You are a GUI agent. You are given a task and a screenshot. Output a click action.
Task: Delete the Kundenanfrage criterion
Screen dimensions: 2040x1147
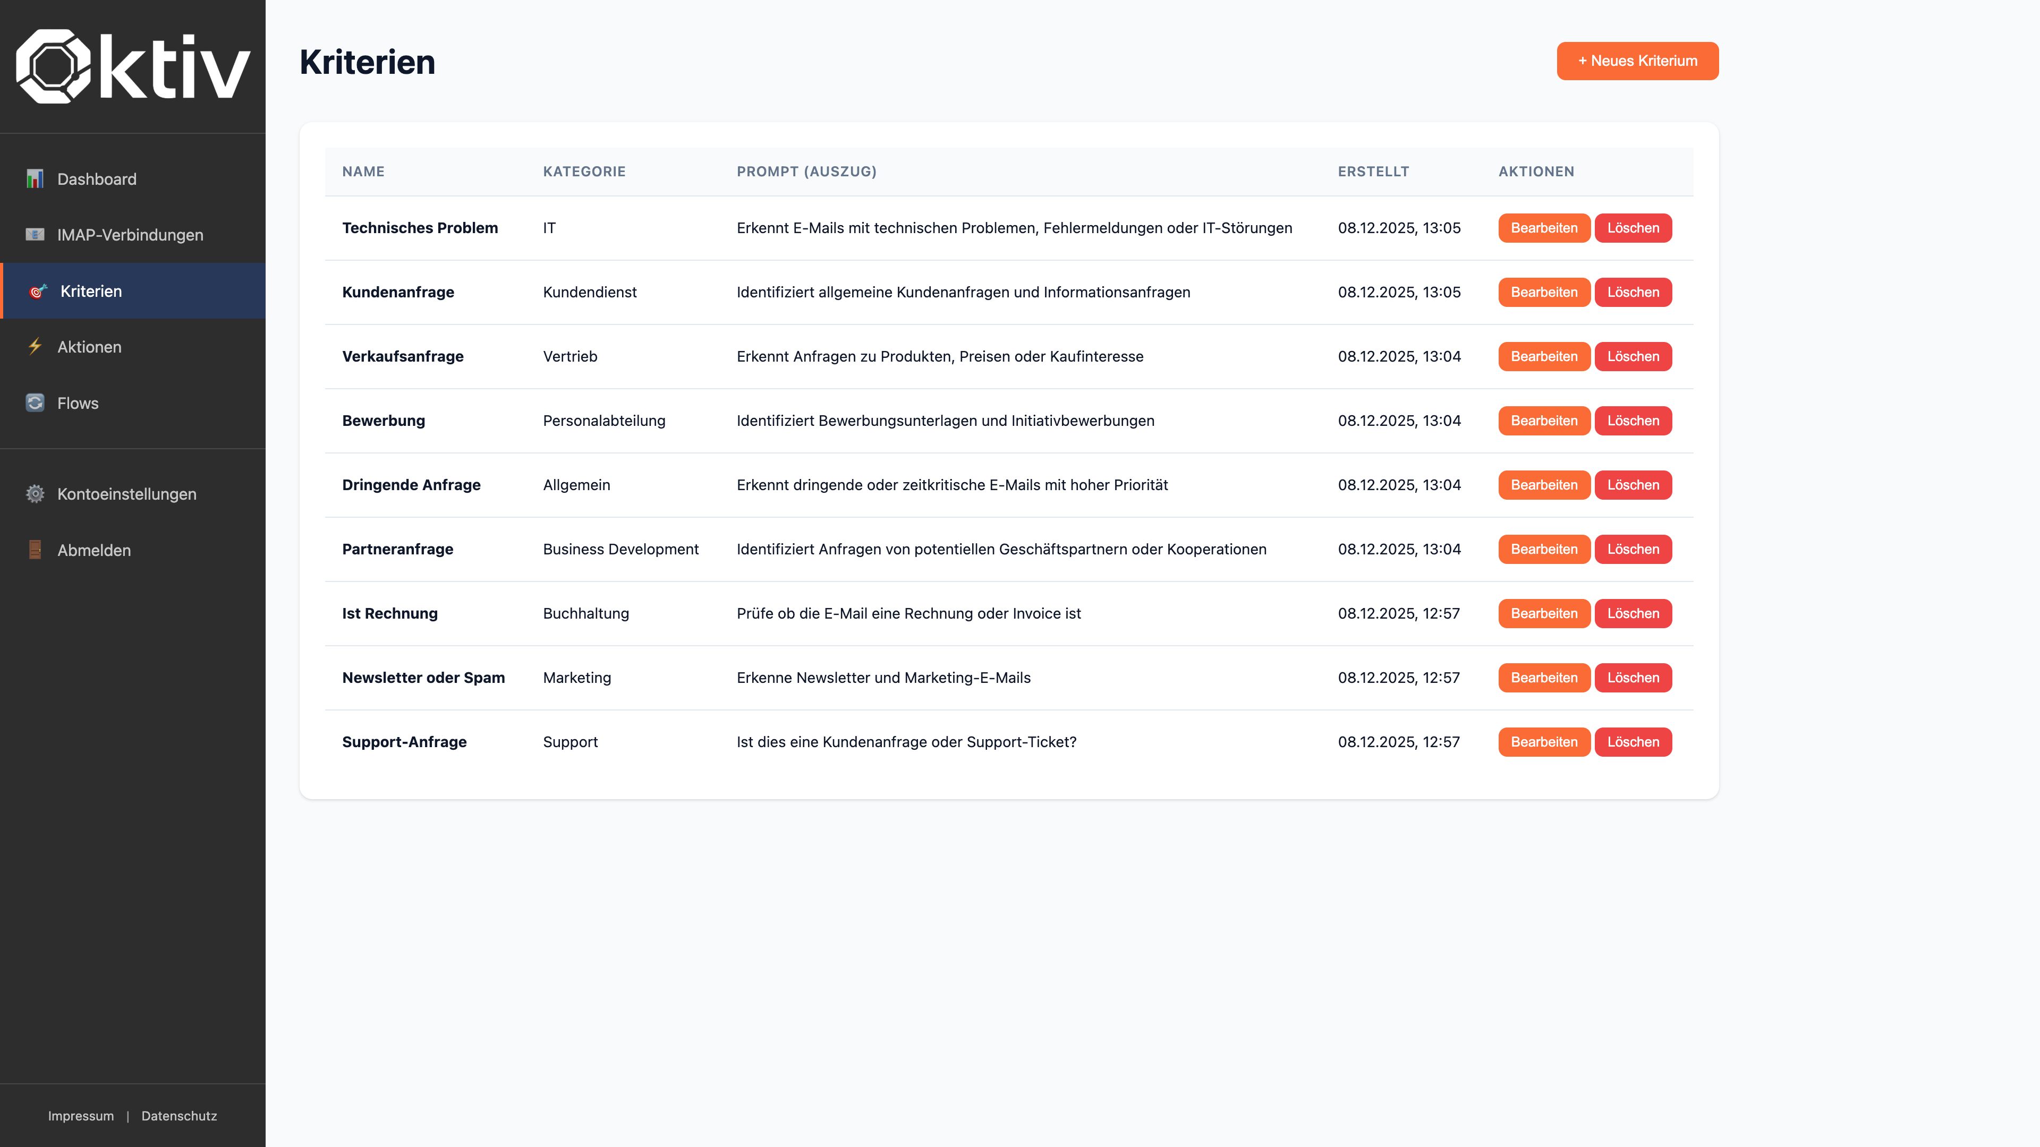(x=1632, y=292)
